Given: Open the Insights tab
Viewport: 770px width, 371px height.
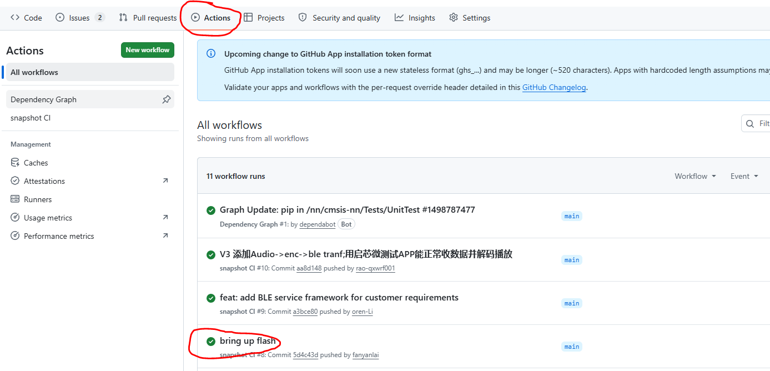Looking at the screenshot, I should (415, 18).
